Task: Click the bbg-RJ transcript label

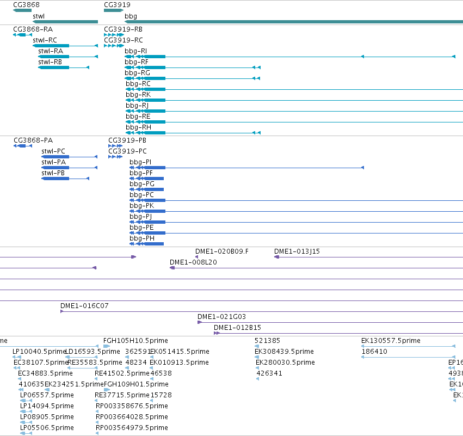Action: coord(137,106)
